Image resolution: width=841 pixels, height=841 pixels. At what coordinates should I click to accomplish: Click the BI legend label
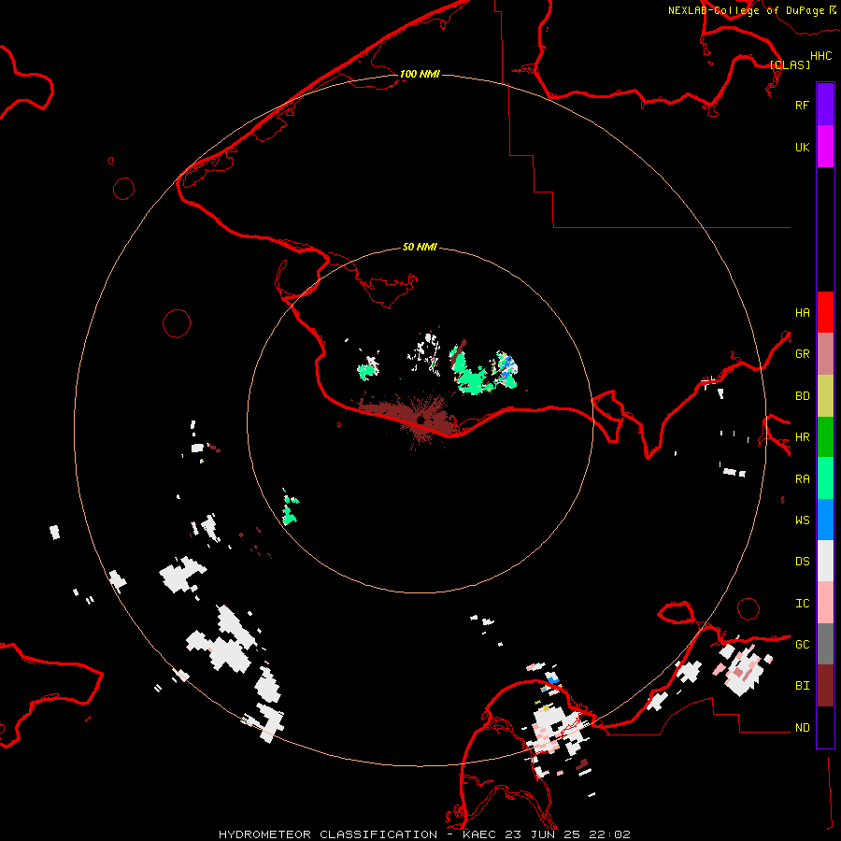(802, 686)
